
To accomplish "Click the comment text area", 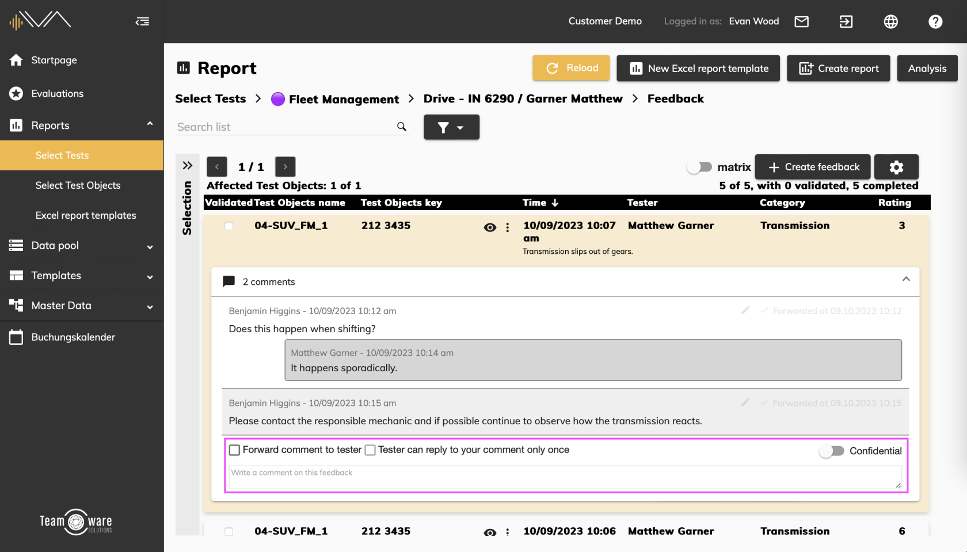I will point(565,478).
